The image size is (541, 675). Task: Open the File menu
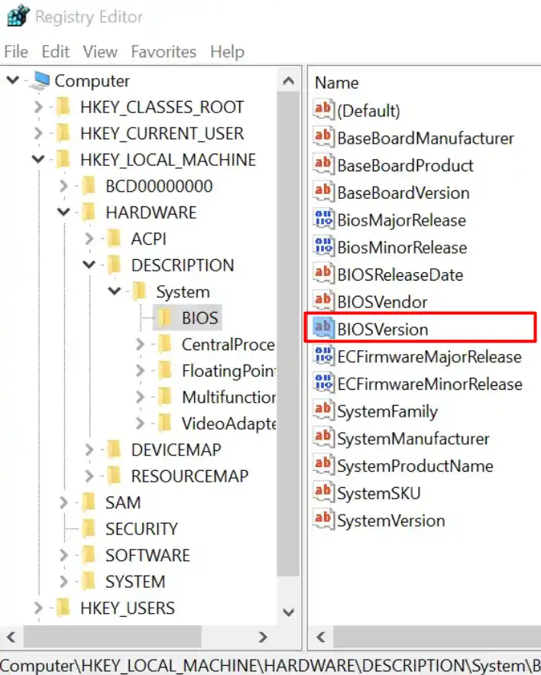coord(16,52)
